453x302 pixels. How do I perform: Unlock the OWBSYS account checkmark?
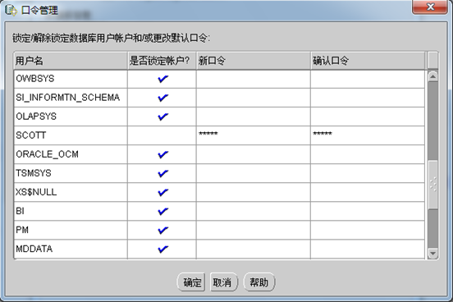pyautogui.click(x=163, y=79)
